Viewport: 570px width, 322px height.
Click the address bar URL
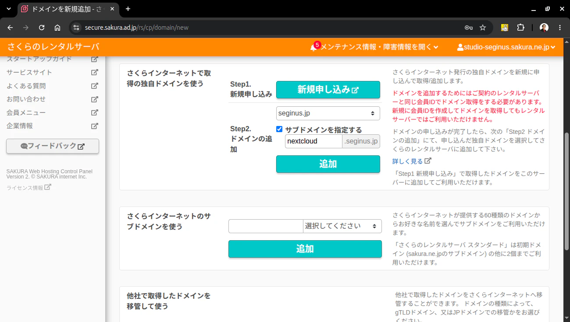tap(137, 28)
